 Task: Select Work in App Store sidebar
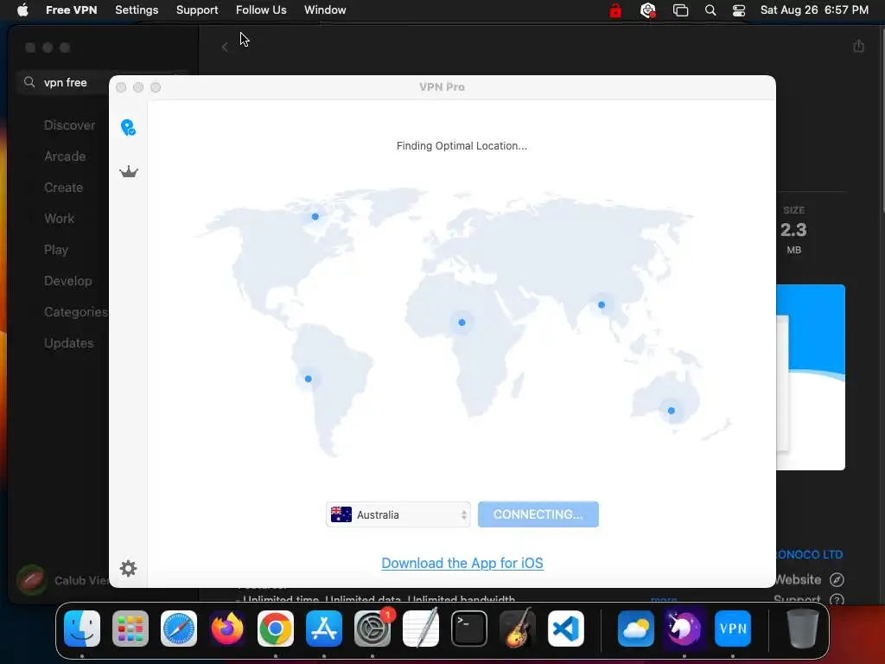tap(59, 219)
